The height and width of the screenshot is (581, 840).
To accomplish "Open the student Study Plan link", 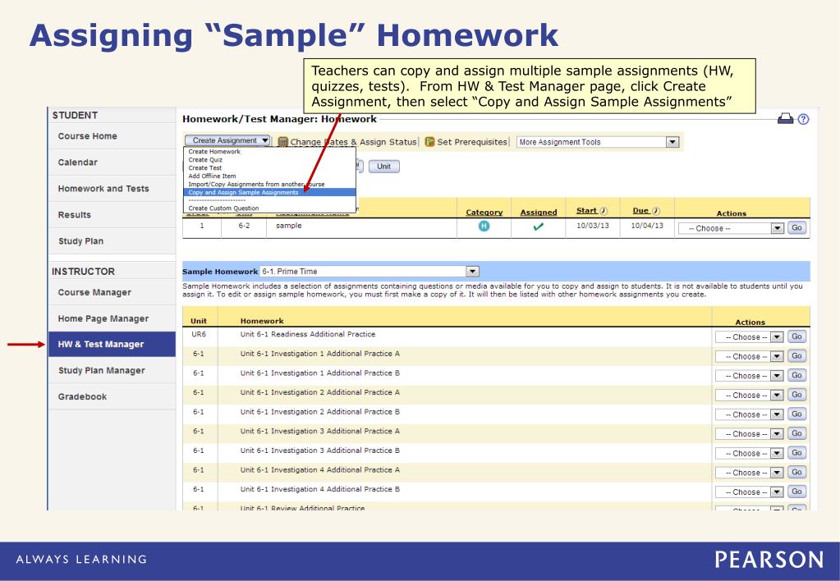I will click(x=112, y=241).
